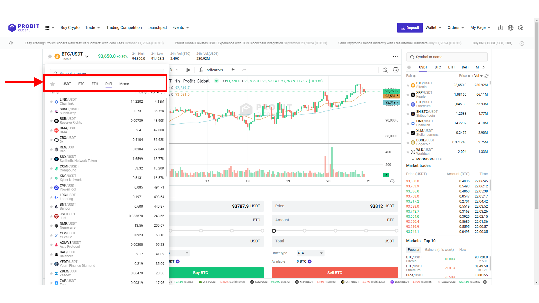Star the LINK/USDT pair in DeFi list

click(52, 101)
